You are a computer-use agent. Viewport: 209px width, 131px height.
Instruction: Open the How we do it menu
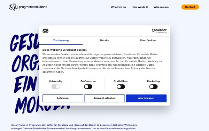click(140, 7)
